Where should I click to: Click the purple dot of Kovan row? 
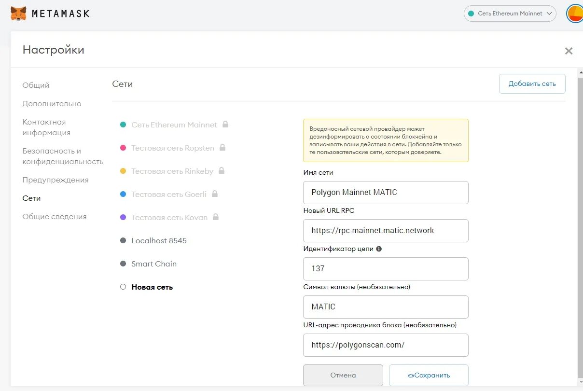pos(123,217)
